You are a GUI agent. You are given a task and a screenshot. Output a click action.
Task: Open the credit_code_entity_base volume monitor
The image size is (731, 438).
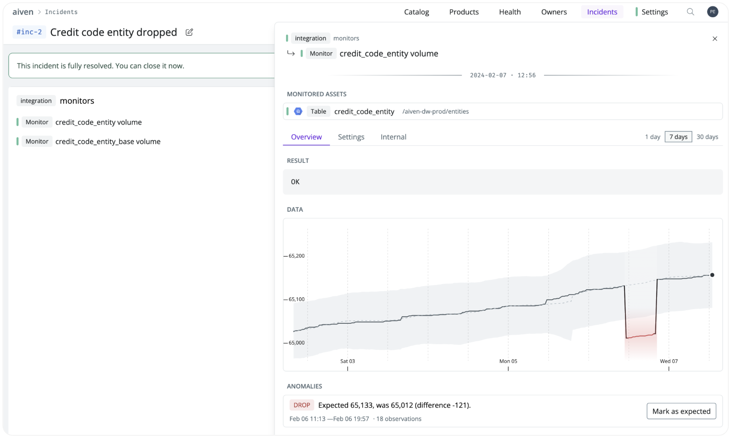pos(108,141)
